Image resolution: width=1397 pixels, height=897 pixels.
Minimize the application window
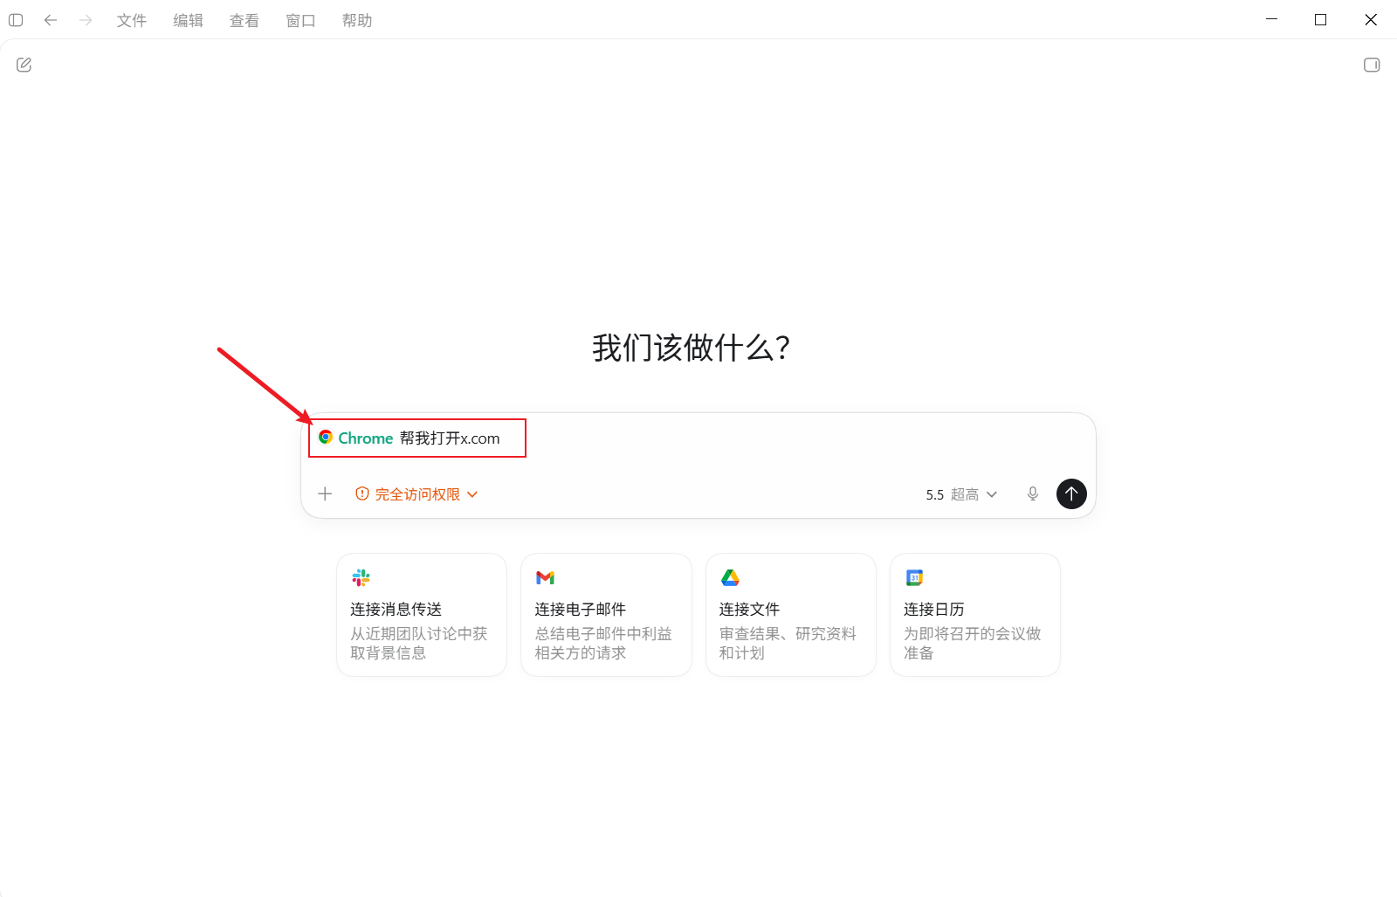point(1272,19)
